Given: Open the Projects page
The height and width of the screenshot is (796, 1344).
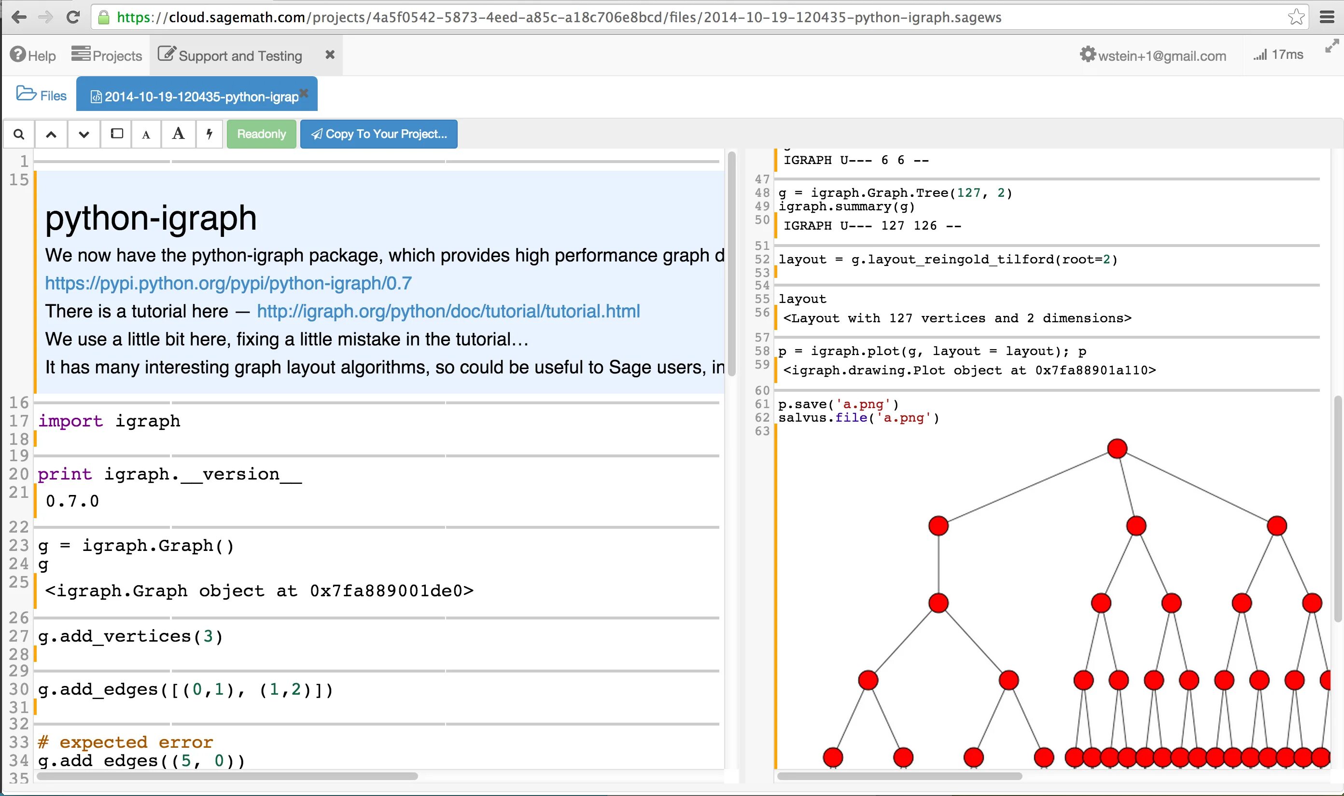Looking at the screenshot, I should [107, 55].
